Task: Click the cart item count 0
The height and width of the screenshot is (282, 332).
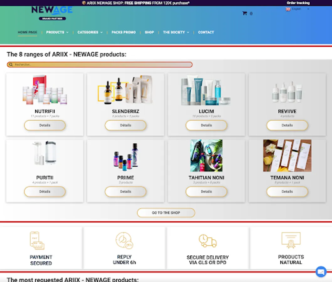Action: 251,13
